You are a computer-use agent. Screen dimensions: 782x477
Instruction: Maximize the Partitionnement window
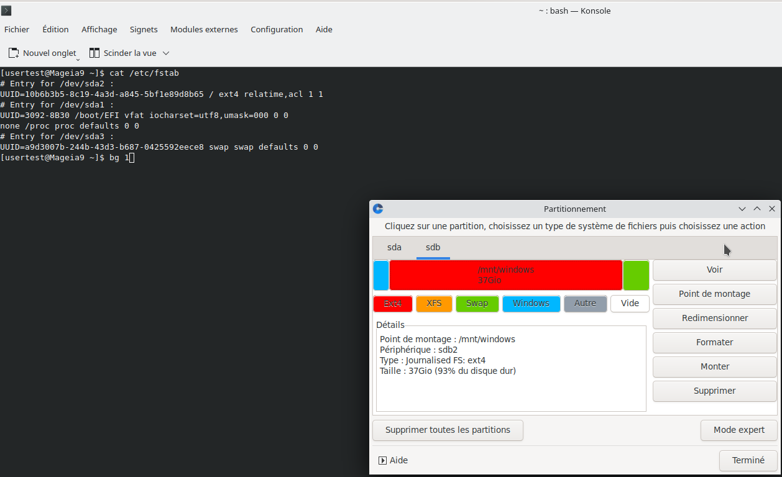pos(757,209)
